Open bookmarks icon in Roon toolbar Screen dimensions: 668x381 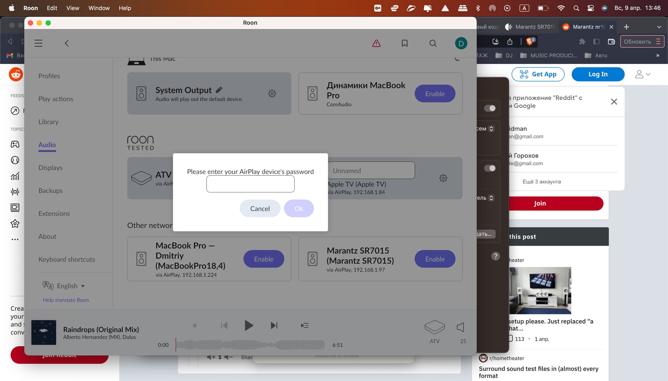coord(404,43)
